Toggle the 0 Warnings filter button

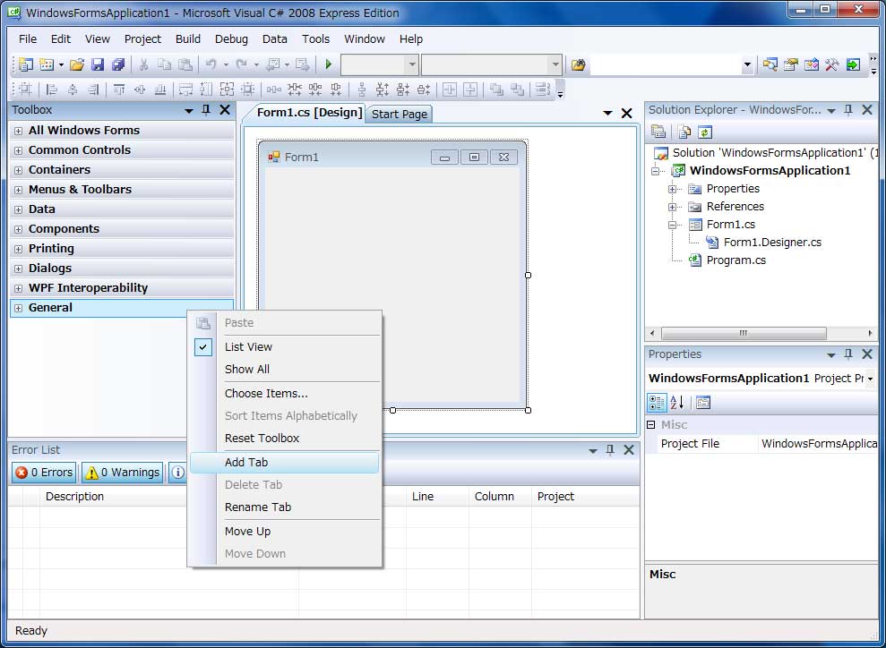point(122,473)
